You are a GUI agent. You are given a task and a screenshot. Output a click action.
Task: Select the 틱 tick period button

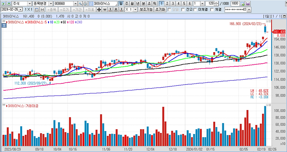[x=155, y=3]
